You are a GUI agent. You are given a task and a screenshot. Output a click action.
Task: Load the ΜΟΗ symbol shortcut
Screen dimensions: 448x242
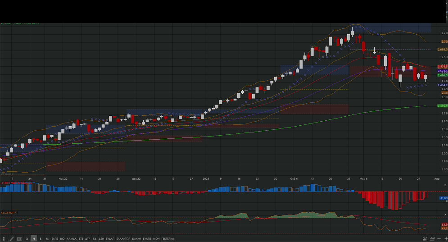pyautogui.click(x=156, y=238)
